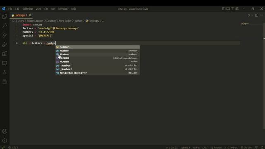Open the Search view in the activity bar
This screenshot has height=149, width=265.
pos(5,26)
